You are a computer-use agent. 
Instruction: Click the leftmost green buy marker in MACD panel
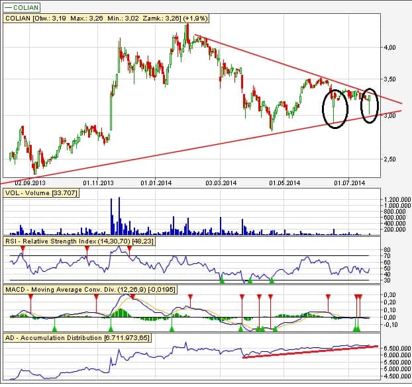pyautogui.click(x=55, y=327)
